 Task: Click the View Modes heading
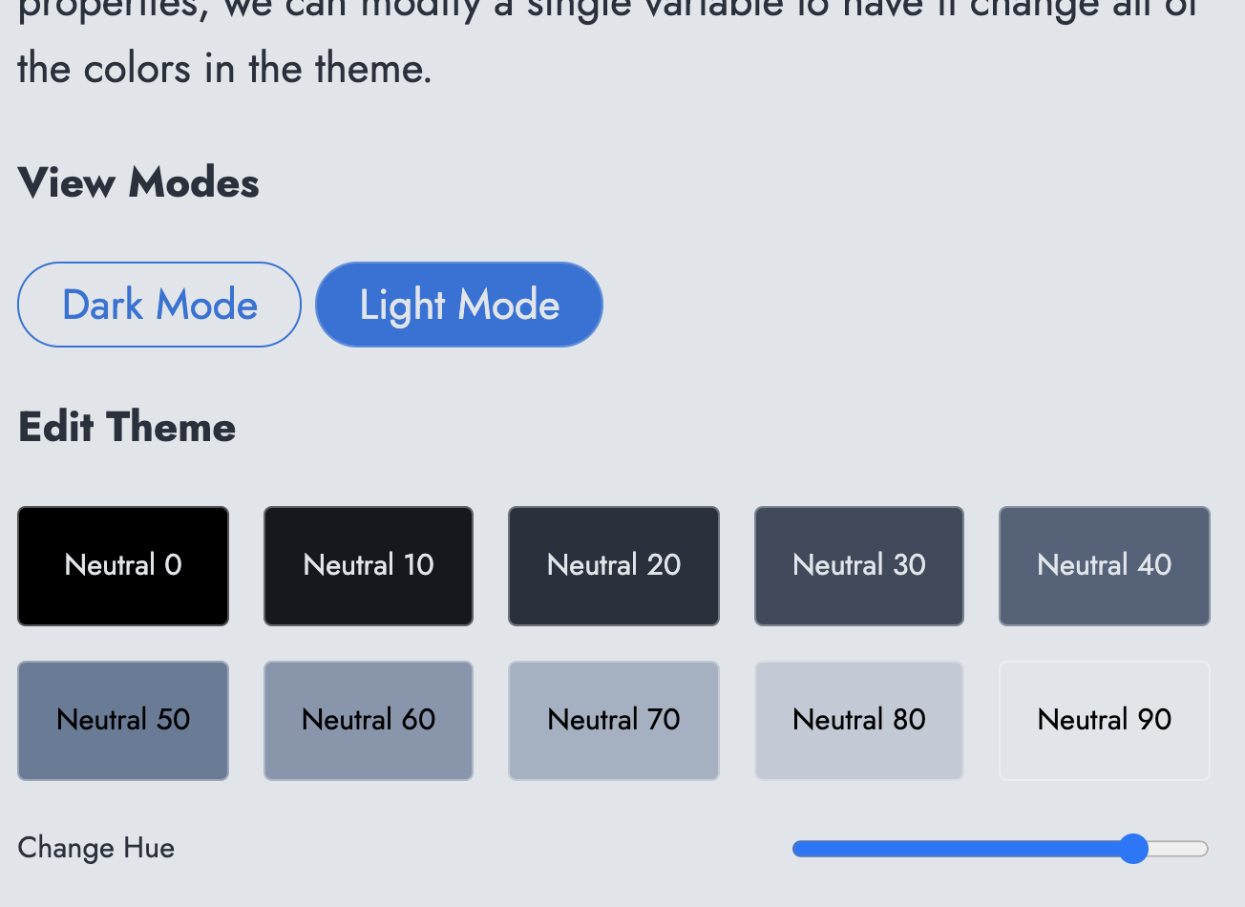[x=137, y=182]
